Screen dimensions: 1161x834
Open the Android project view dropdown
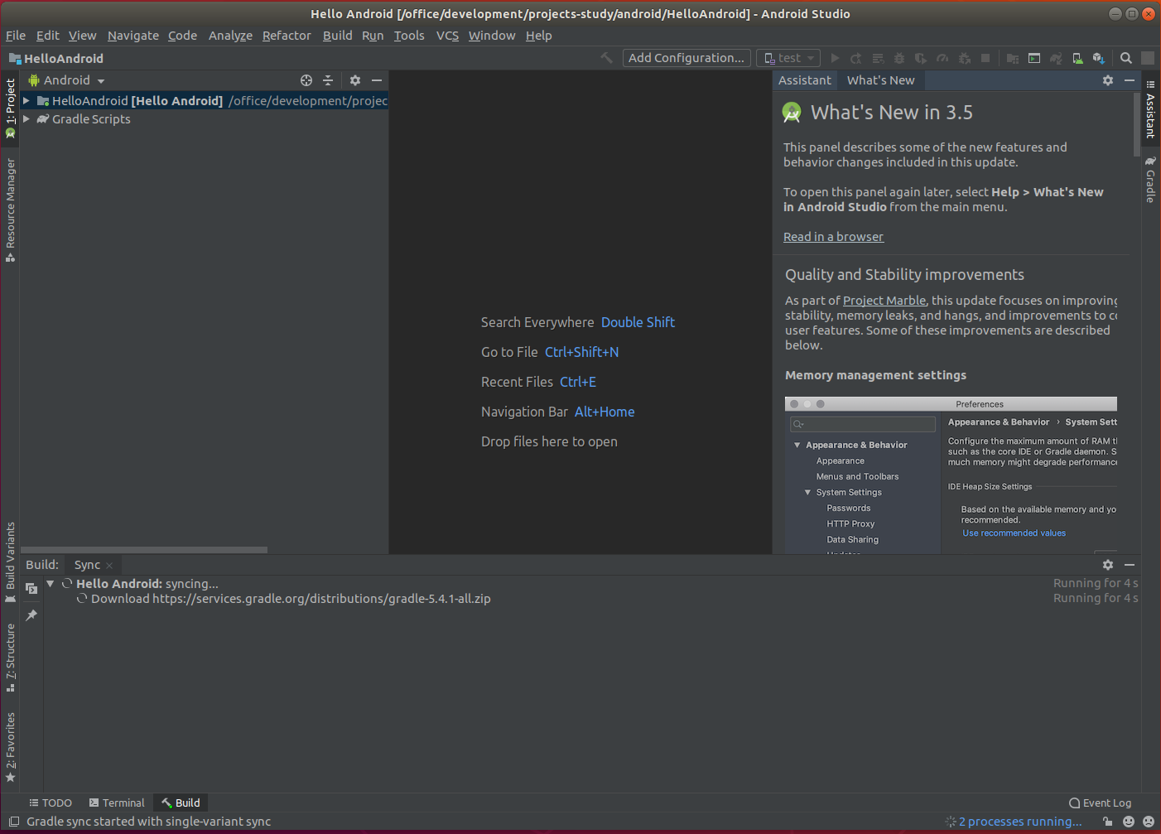point(67,80)
